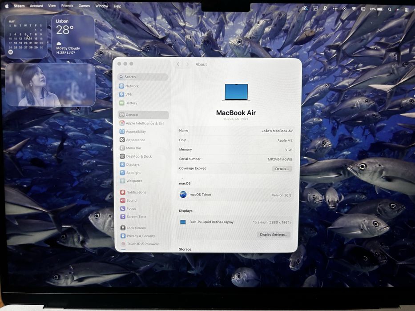Open Displays in the sidebar
Image resolution: width=415 pixels, height=311 pixels.
[129, 164]
